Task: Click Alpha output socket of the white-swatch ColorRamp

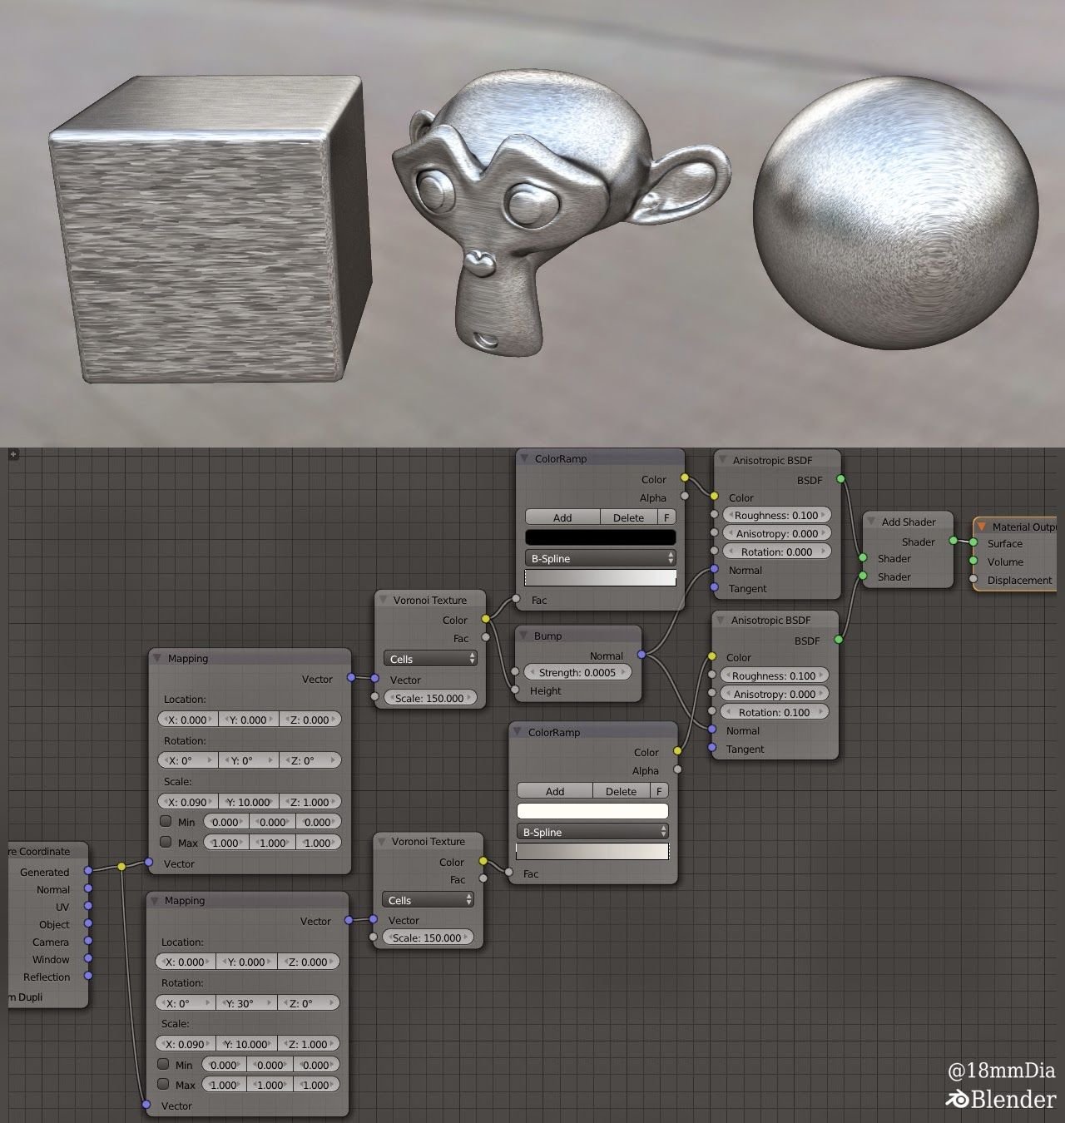Action: (677, 769)
